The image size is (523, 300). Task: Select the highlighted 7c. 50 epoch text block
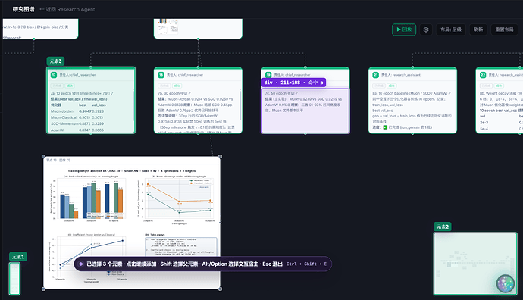coord(305,111)
